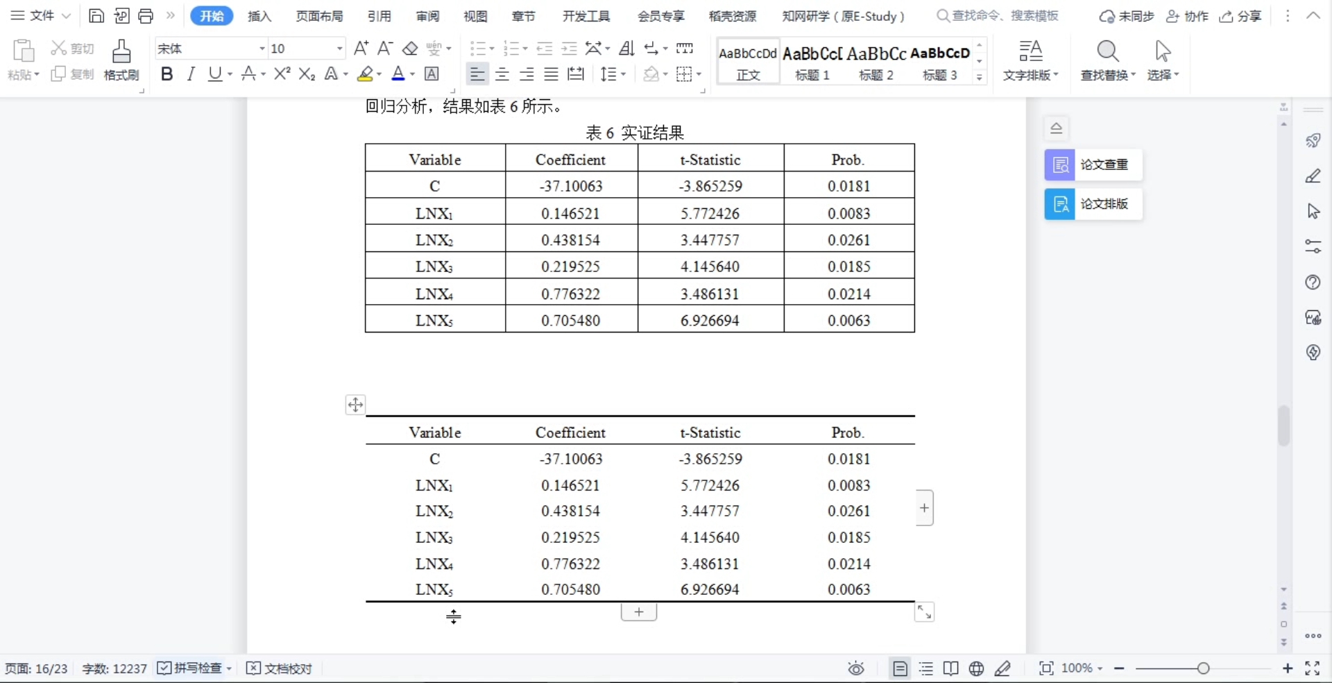Expand the line spacing dropdown

coord(623,74)
